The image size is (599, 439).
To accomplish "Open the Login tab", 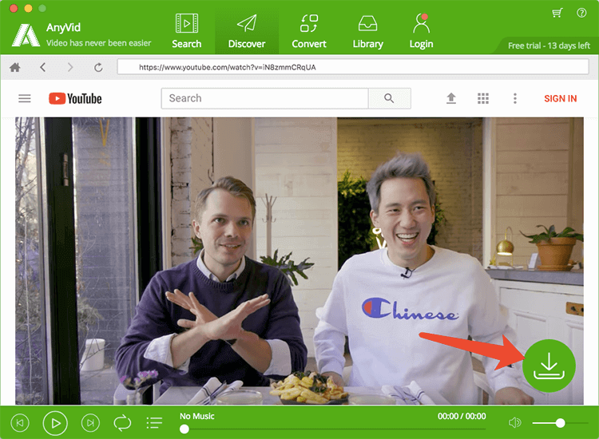I will pos(421,31).
